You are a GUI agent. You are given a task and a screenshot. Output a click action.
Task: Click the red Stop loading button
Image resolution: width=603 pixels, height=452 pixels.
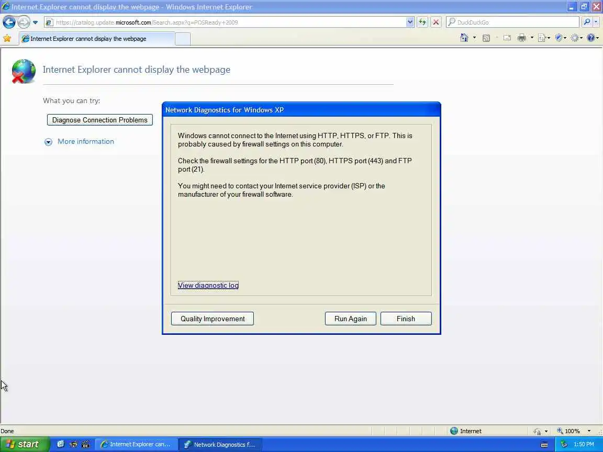[x=435, y=22]
